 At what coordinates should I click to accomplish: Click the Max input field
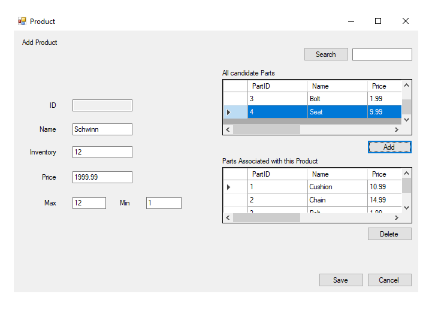point(89,203)
